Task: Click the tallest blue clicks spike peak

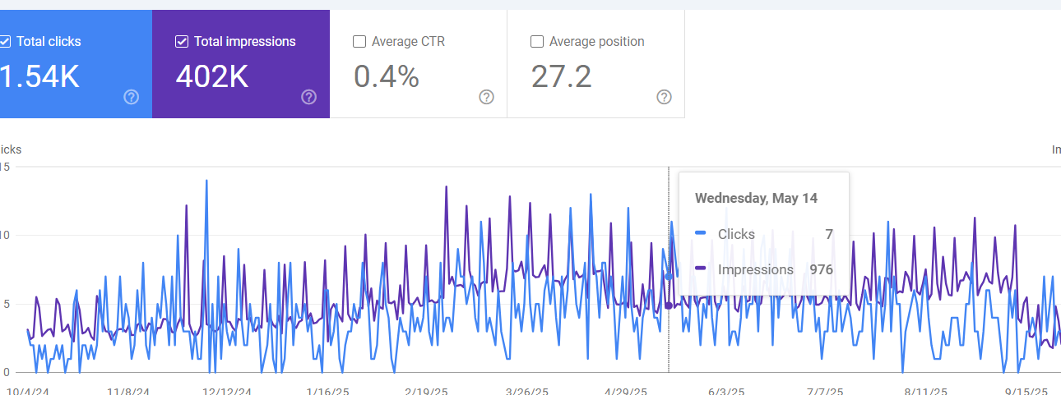Action: 206,181
